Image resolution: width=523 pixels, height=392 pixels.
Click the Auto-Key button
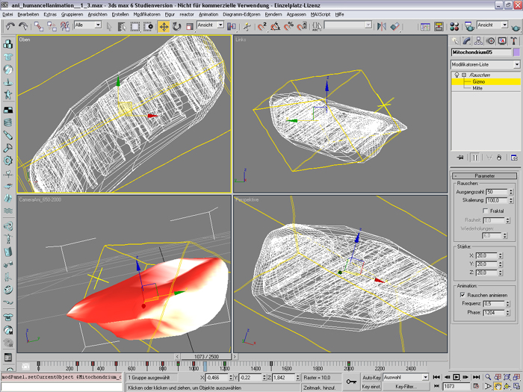pos(371,378)
